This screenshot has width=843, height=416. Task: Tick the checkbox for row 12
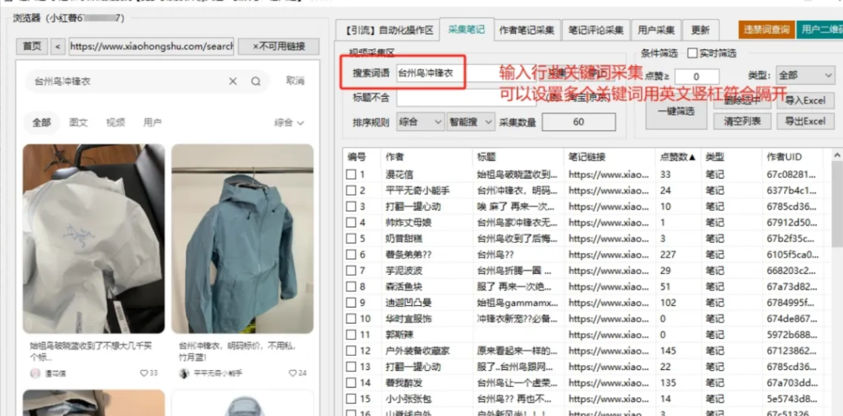click(350, 351)
